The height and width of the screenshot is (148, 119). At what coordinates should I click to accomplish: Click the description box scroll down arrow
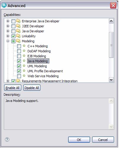[x=111, y=127]
